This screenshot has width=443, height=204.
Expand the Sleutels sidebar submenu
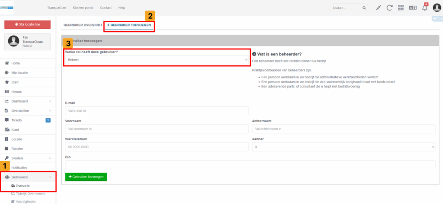(x=50, y=158)
